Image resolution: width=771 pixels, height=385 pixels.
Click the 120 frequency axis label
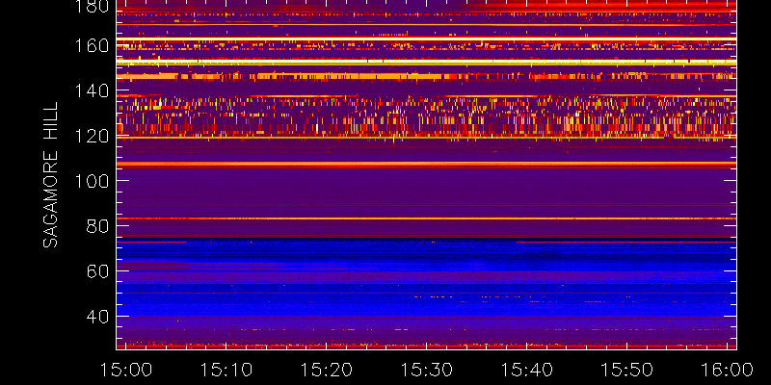92,136
